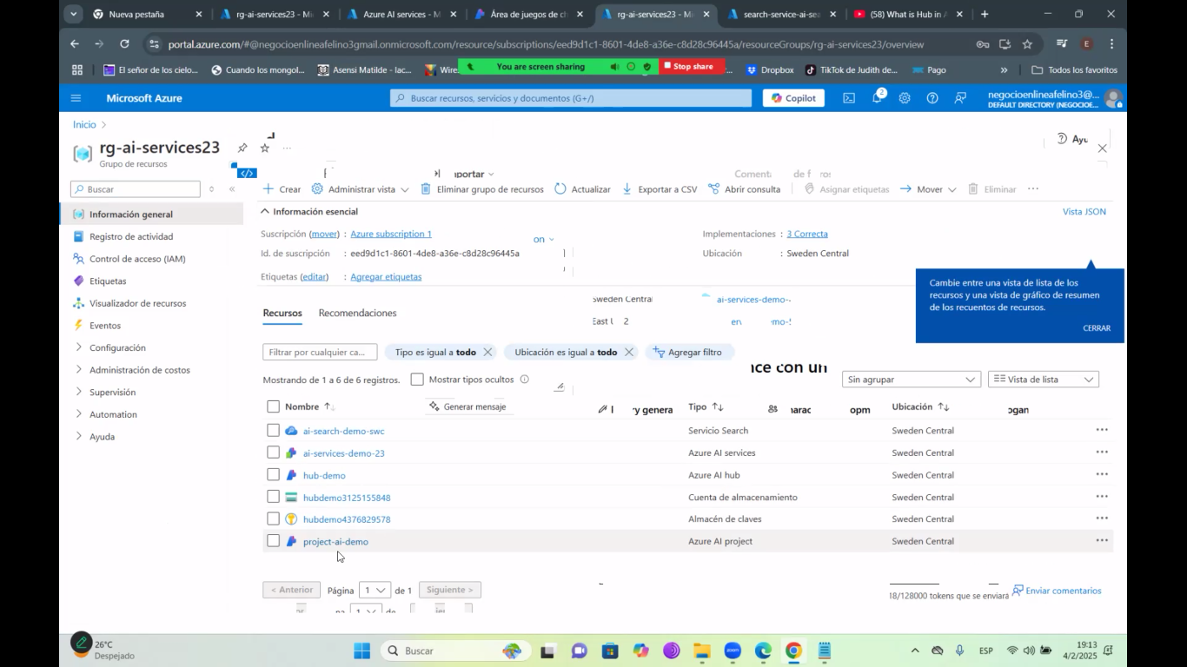Click the Copilot button
The width and height of the screenshot is (1187, 667).
793,98
